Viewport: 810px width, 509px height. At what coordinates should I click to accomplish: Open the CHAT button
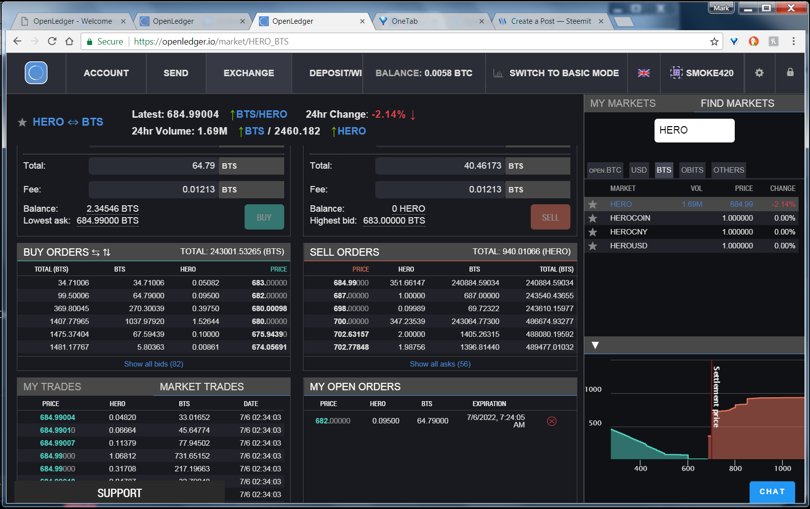coord(772,492)
